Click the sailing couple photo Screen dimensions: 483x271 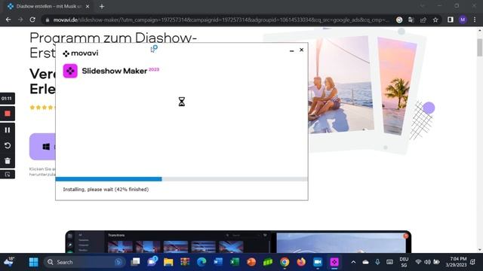pos(340,85)
